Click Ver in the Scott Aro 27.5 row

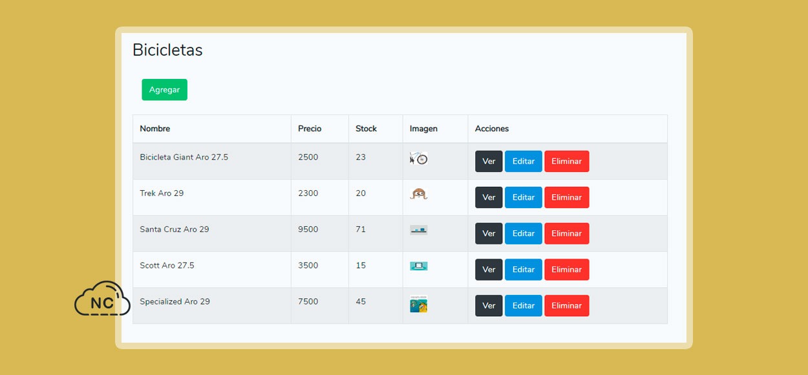pos(489,270)
